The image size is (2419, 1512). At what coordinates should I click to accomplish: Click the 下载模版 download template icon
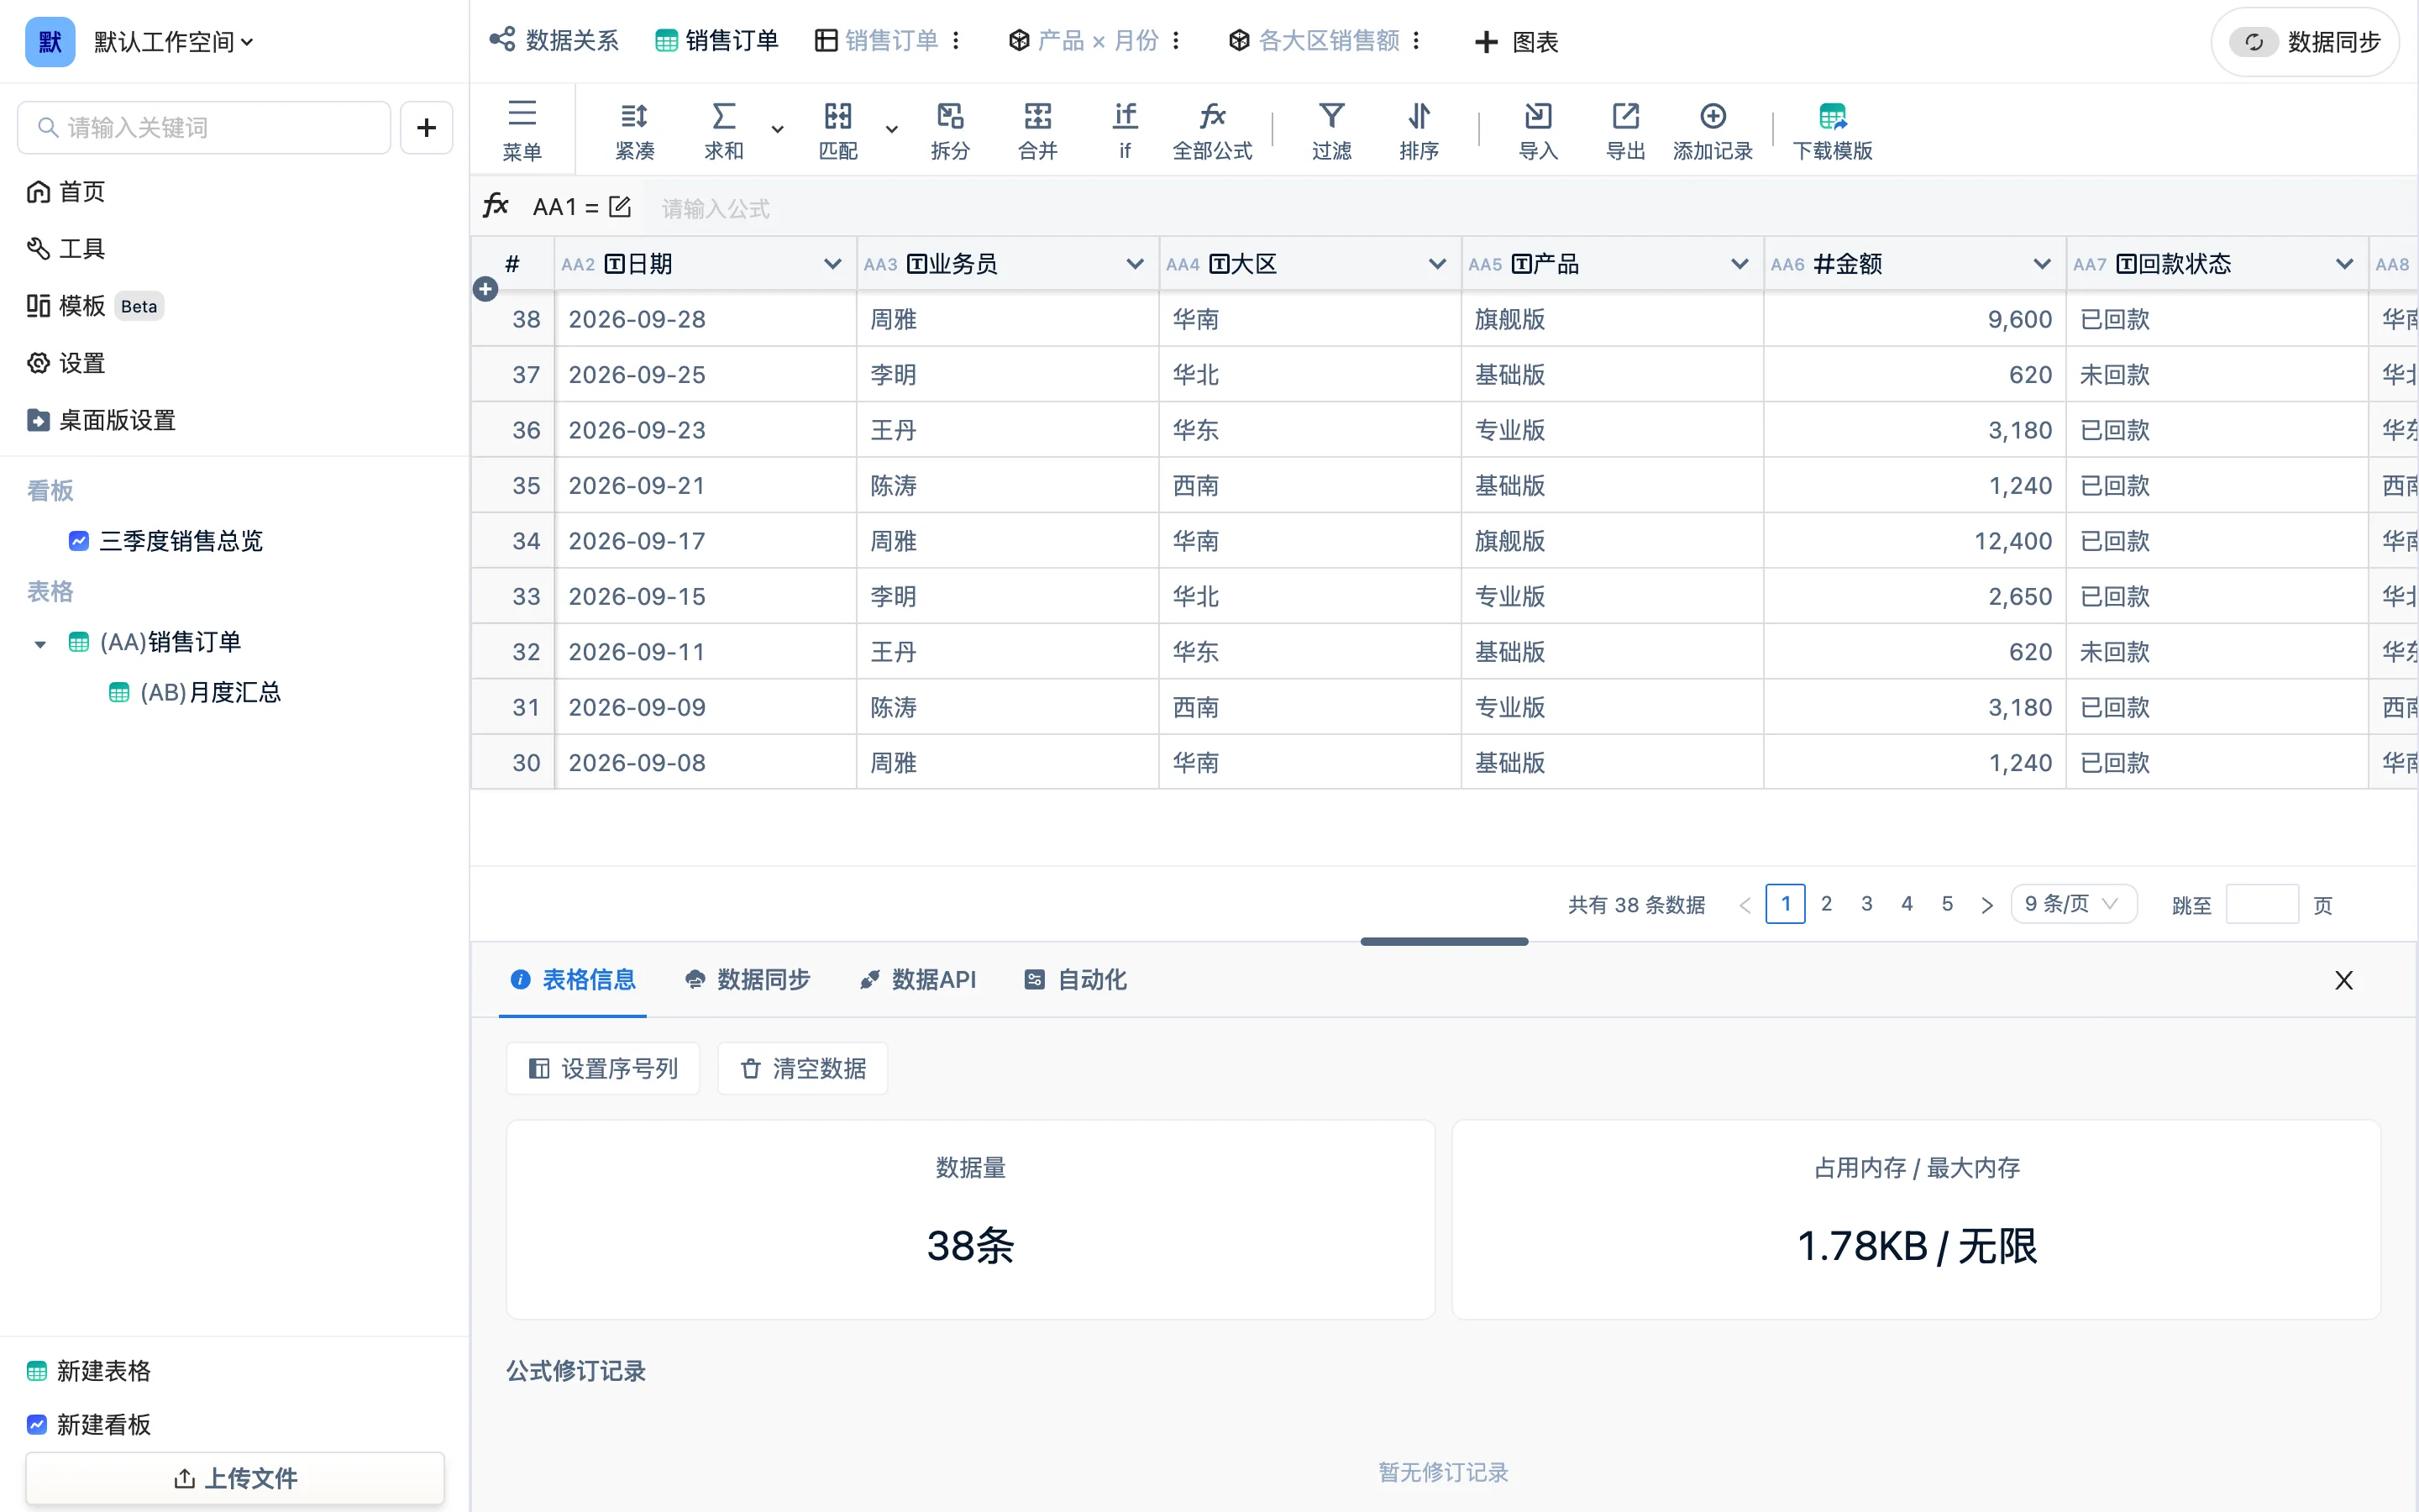click(1832, 116)
